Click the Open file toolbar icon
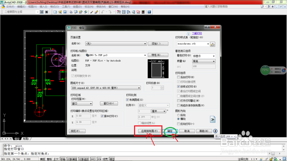 (x=60, y=12)
